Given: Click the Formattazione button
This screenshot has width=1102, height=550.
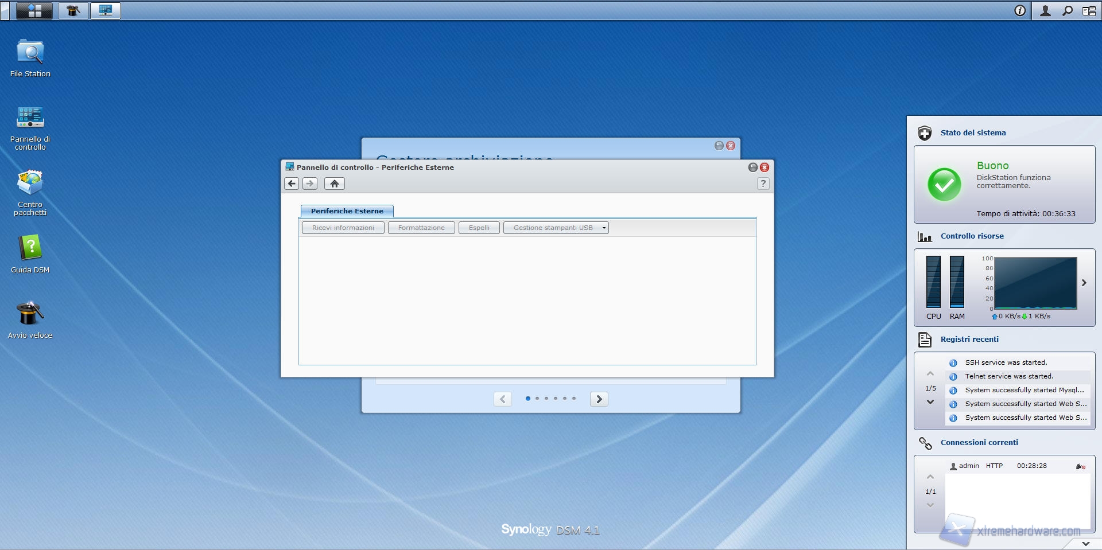Looking at the screenshot, I should [x=421, y=228].
